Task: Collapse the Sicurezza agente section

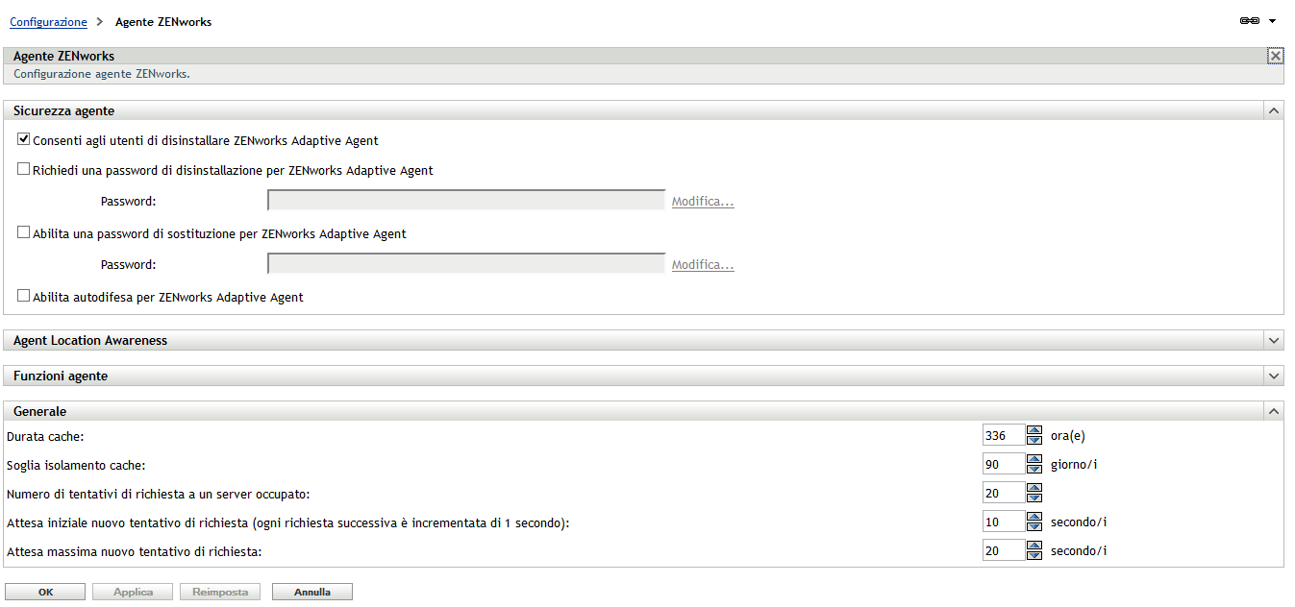Action: [1274, 111]
